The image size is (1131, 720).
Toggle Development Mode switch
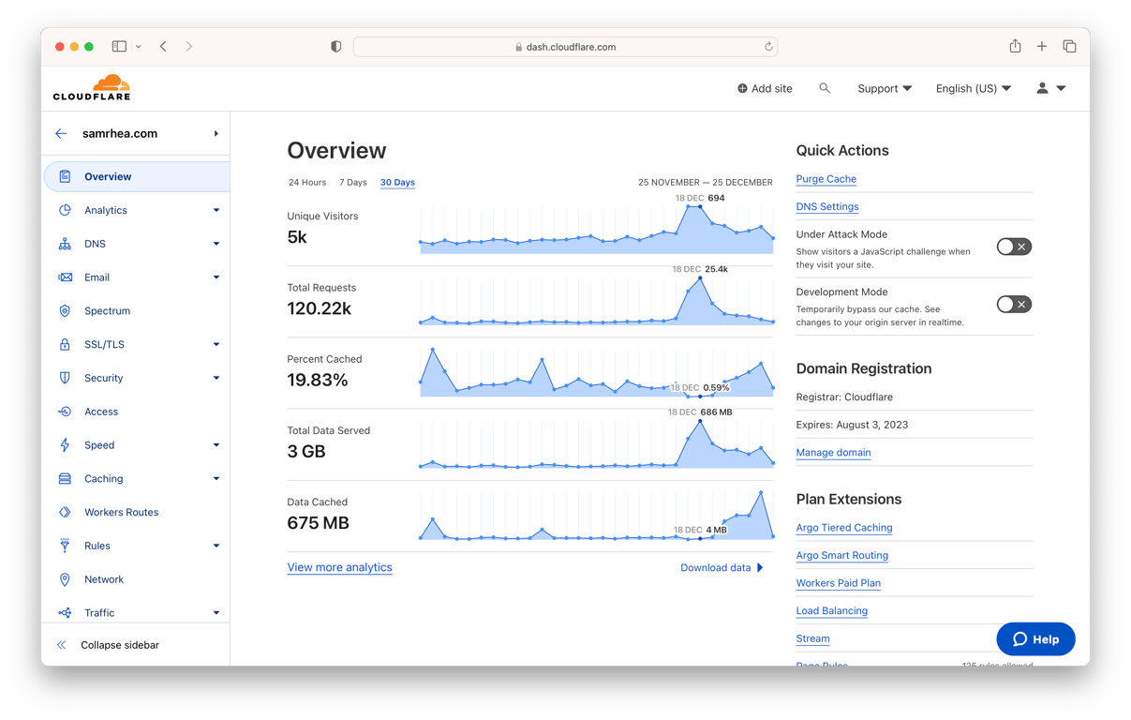[x=1014, y=304]
